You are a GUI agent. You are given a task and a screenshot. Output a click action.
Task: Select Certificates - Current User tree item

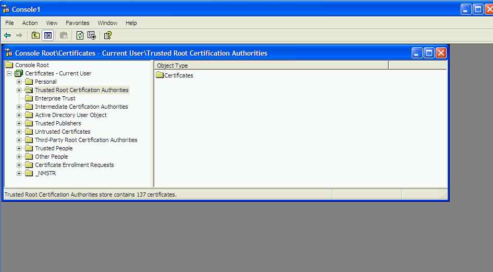click(x=58, y=73)
